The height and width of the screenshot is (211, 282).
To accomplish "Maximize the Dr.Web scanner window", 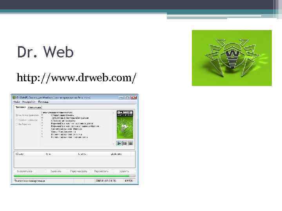I will click(127, 98).
